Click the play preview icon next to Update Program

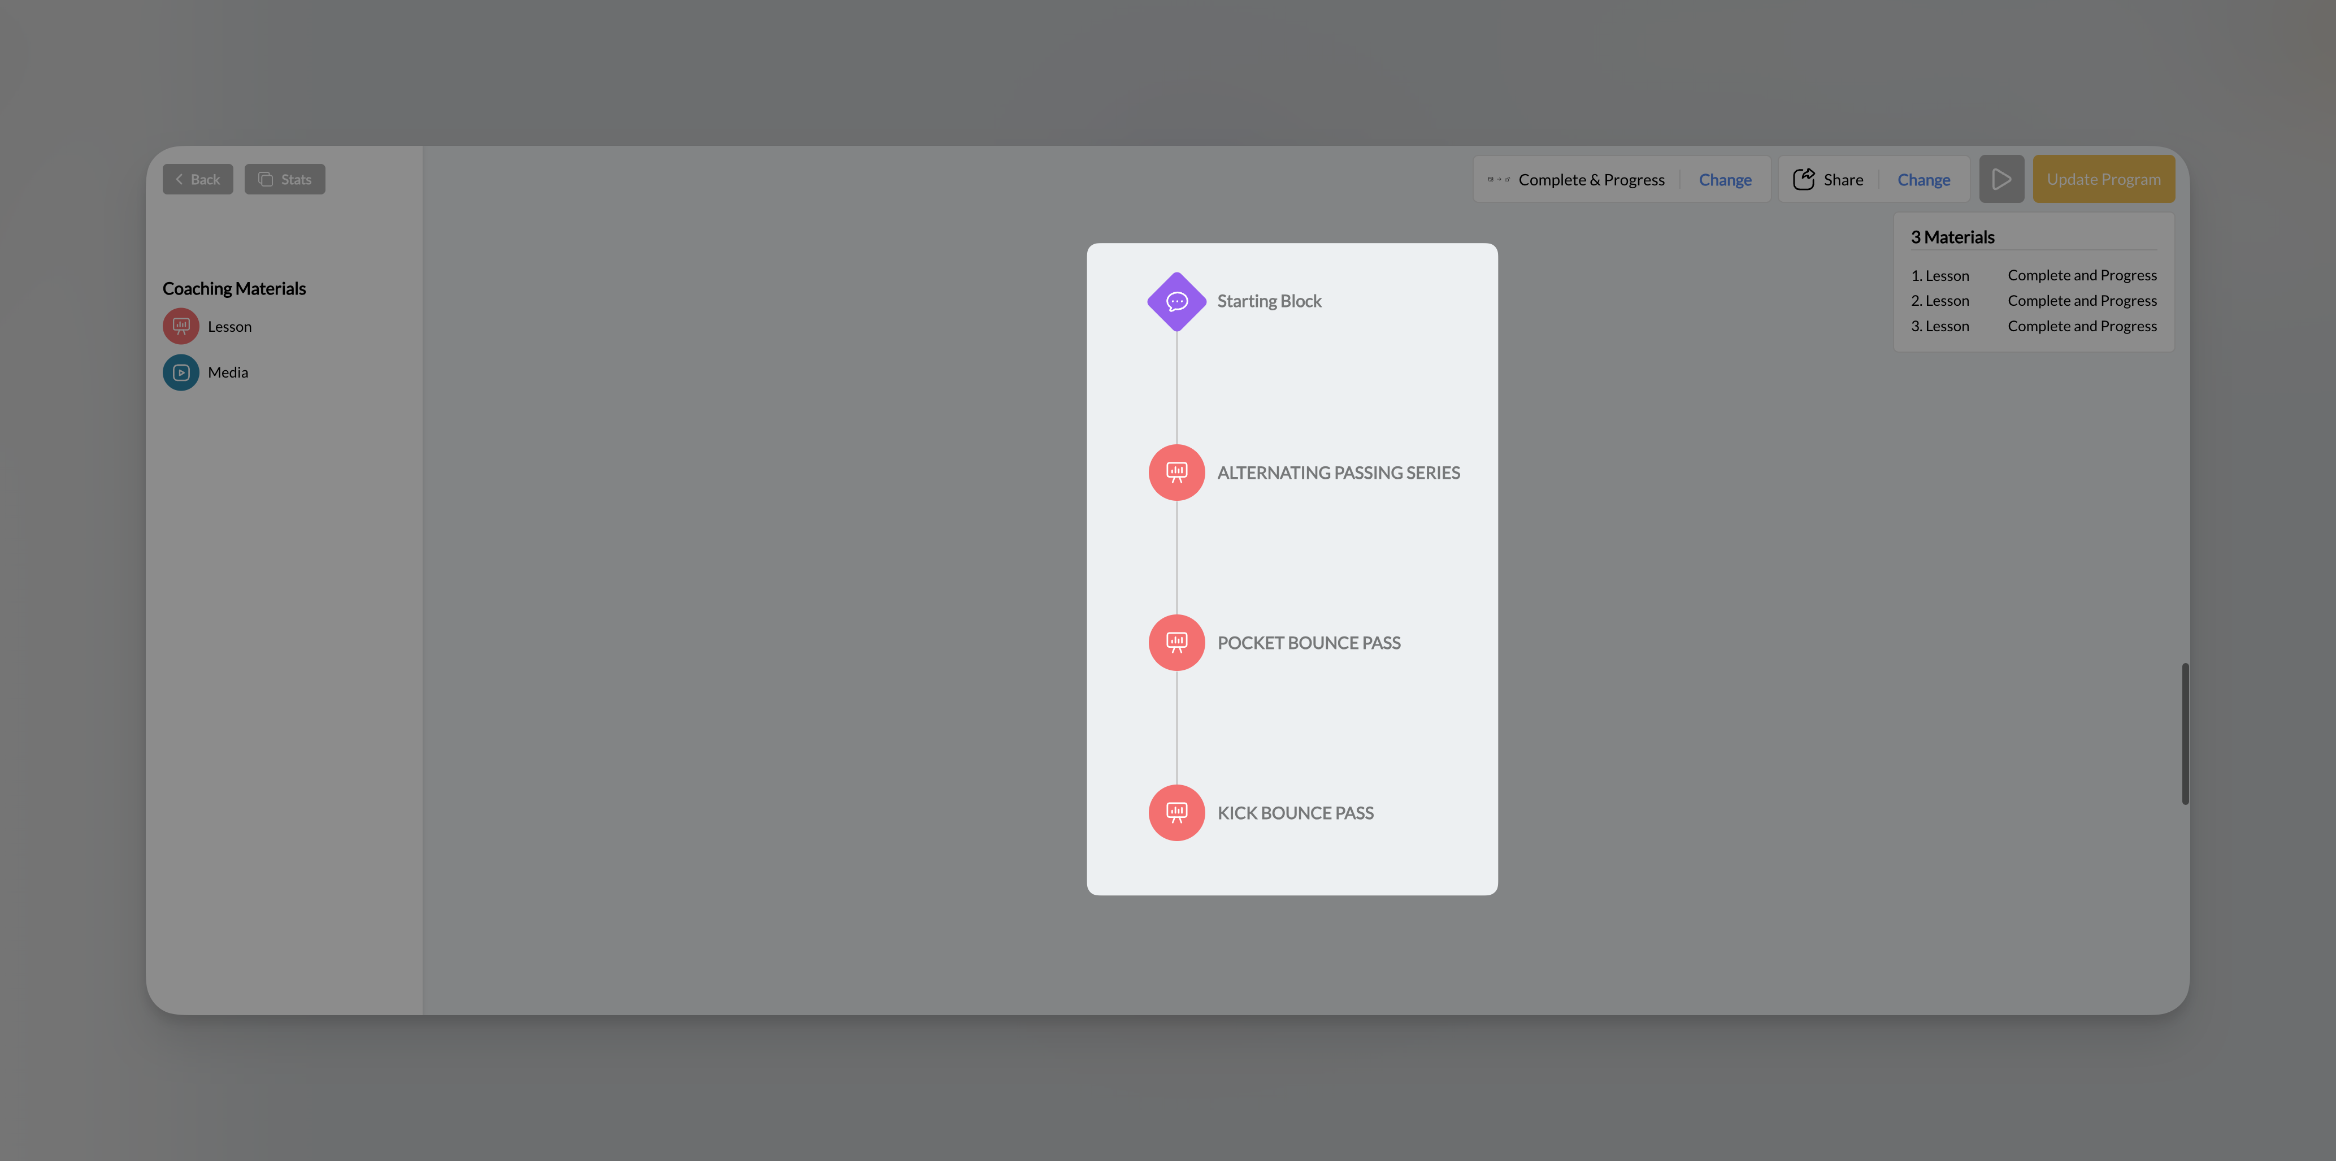2002,179
